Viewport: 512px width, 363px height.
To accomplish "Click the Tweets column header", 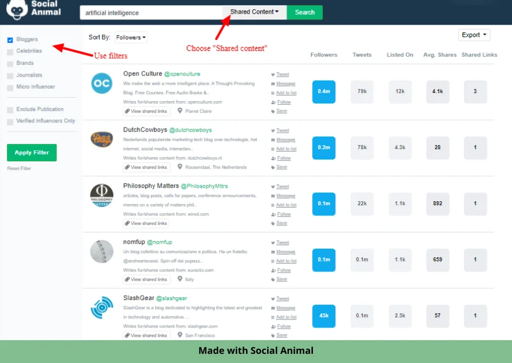I will [x=362, y=55].
